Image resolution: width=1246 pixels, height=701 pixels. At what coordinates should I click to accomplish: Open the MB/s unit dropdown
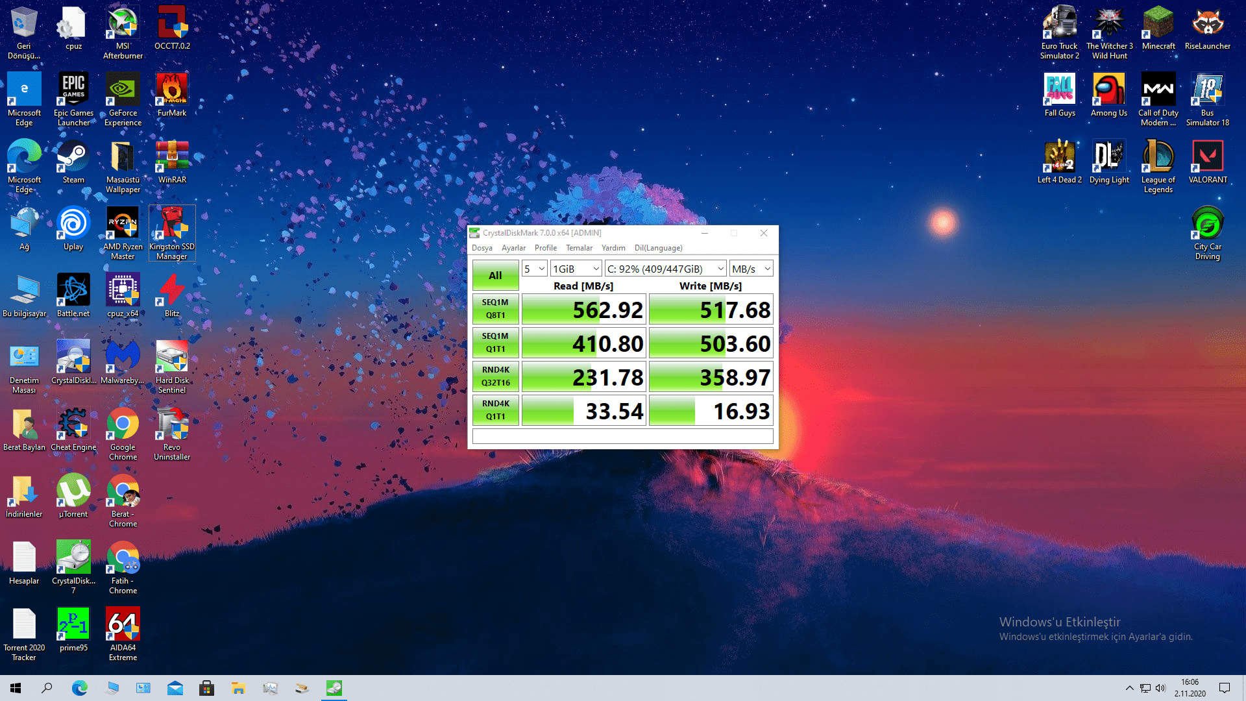click(x=751, y=269)
